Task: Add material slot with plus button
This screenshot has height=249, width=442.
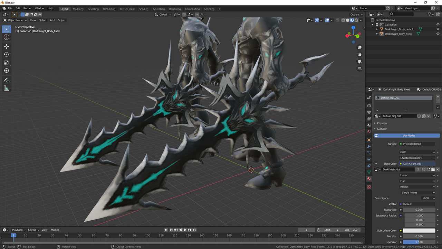Action: coord(438,96)
